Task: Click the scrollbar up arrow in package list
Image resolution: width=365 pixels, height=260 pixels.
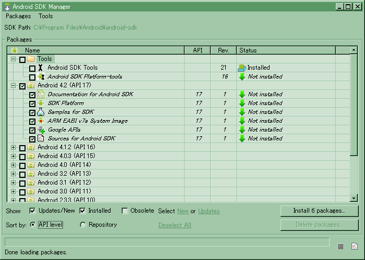Action: pos(354,50)
